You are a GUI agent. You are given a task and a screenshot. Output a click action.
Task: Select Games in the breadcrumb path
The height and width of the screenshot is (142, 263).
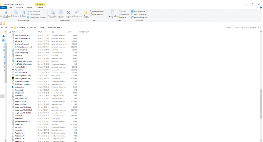(42, 28)
